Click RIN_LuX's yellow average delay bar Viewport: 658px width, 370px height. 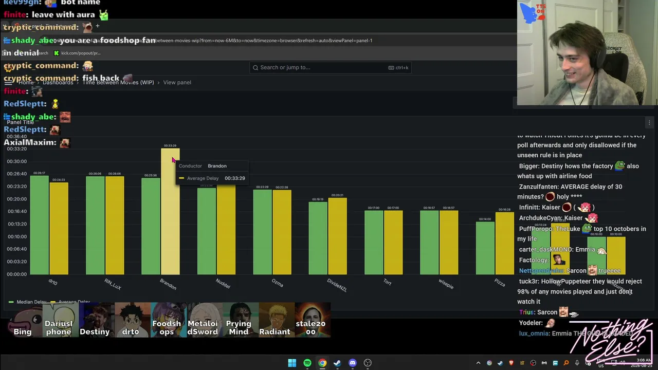(x=114, y=225)
